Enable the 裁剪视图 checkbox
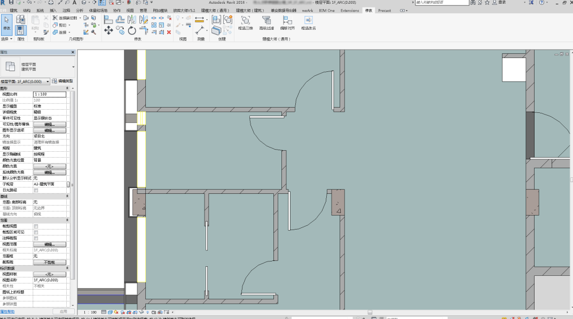This screenshot has width=573, height=319. [x=36, y=226]
